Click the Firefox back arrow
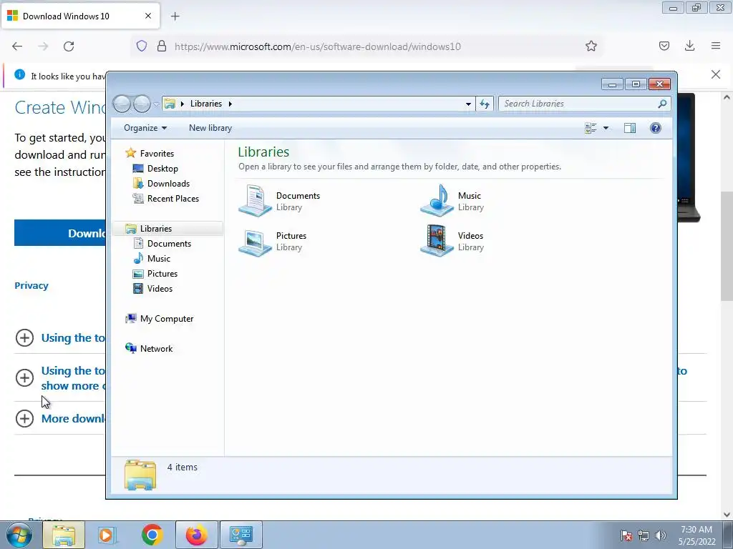Screen dimensions: 733x549 coord(17,46)
